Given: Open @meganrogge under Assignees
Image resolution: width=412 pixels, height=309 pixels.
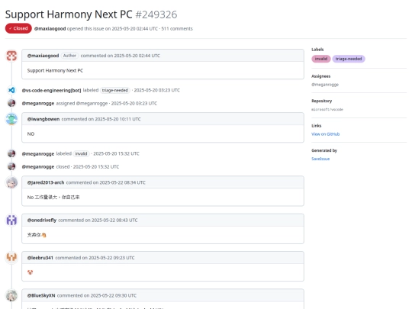Looking at the screenshot, I should tap(325, 85).
